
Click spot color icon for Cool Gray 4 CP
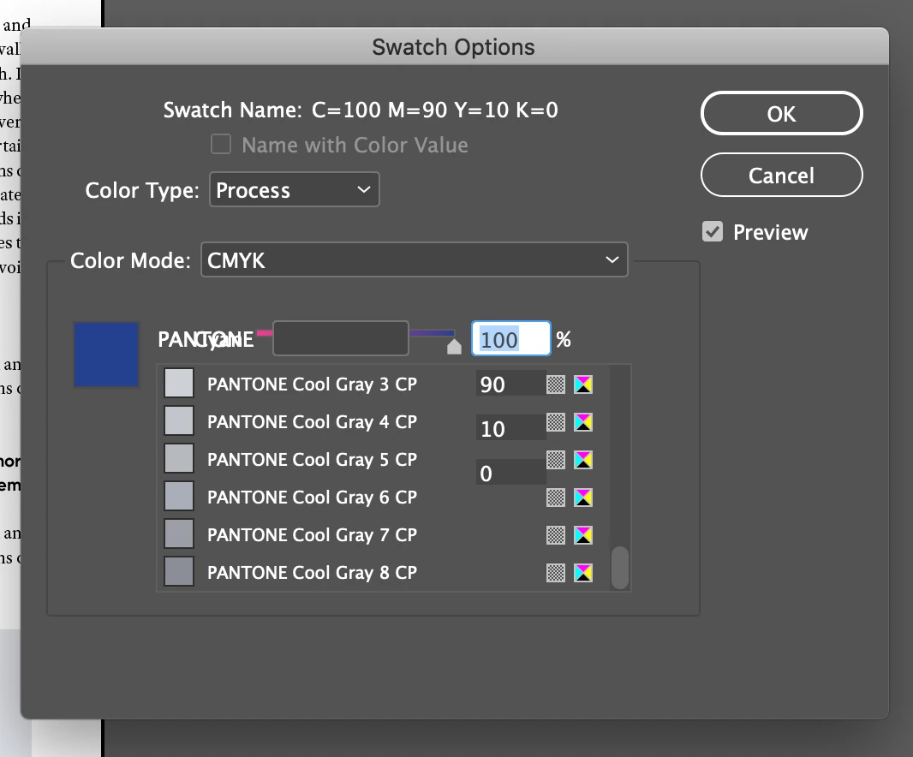tap(556, 422)
